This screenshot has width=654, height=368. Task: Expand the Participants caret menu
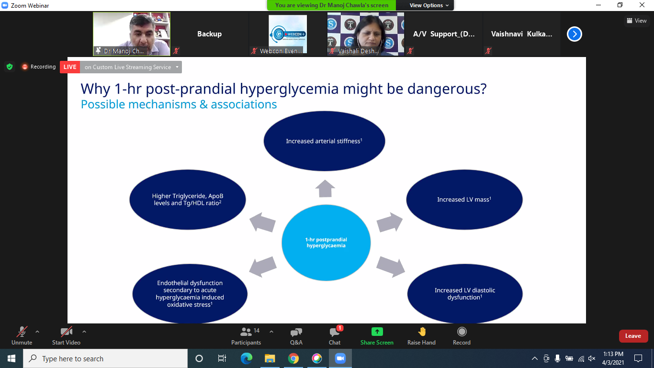(x=271, y=332)
